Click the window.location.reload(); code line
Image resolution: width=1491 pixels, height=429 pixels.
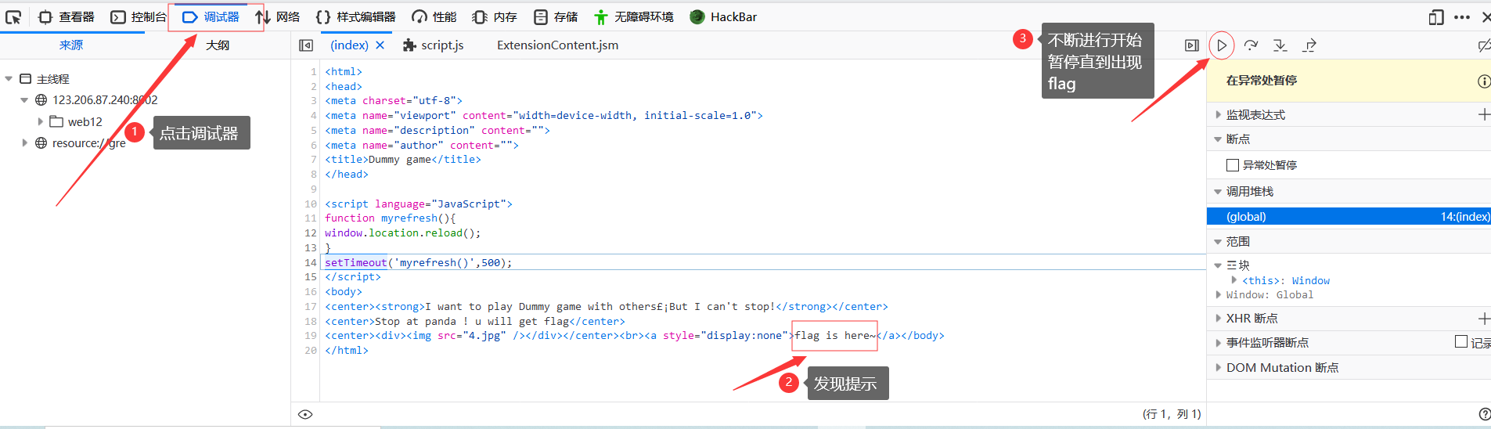(403, 233)
